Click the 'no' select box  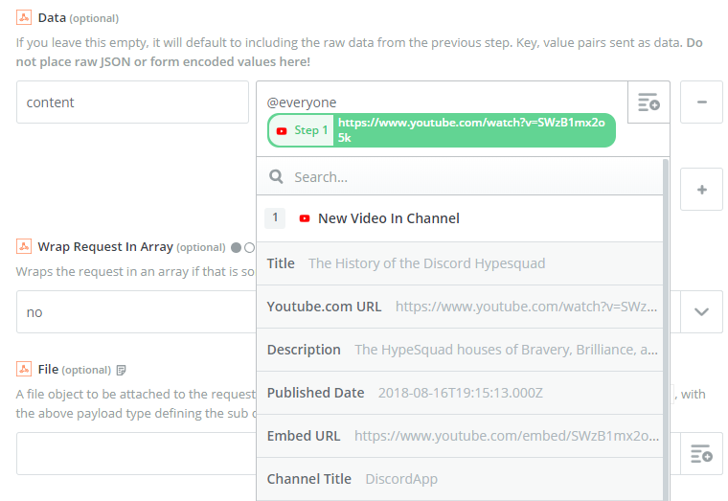point(134,312)
